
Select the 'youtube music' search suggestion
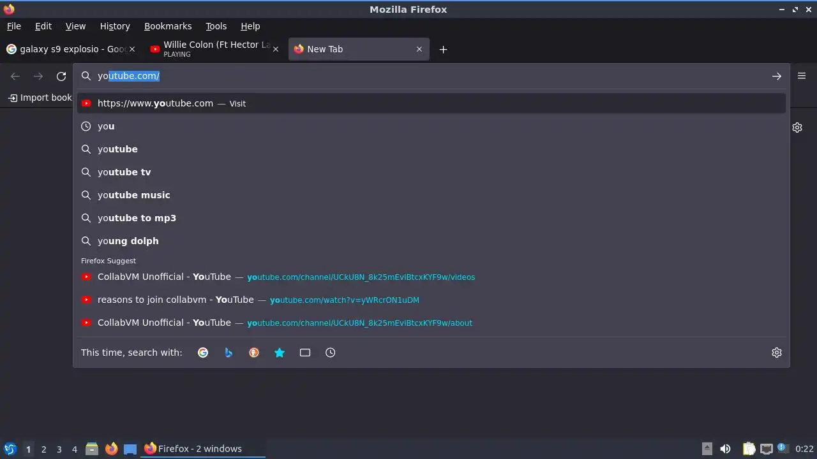431,195
